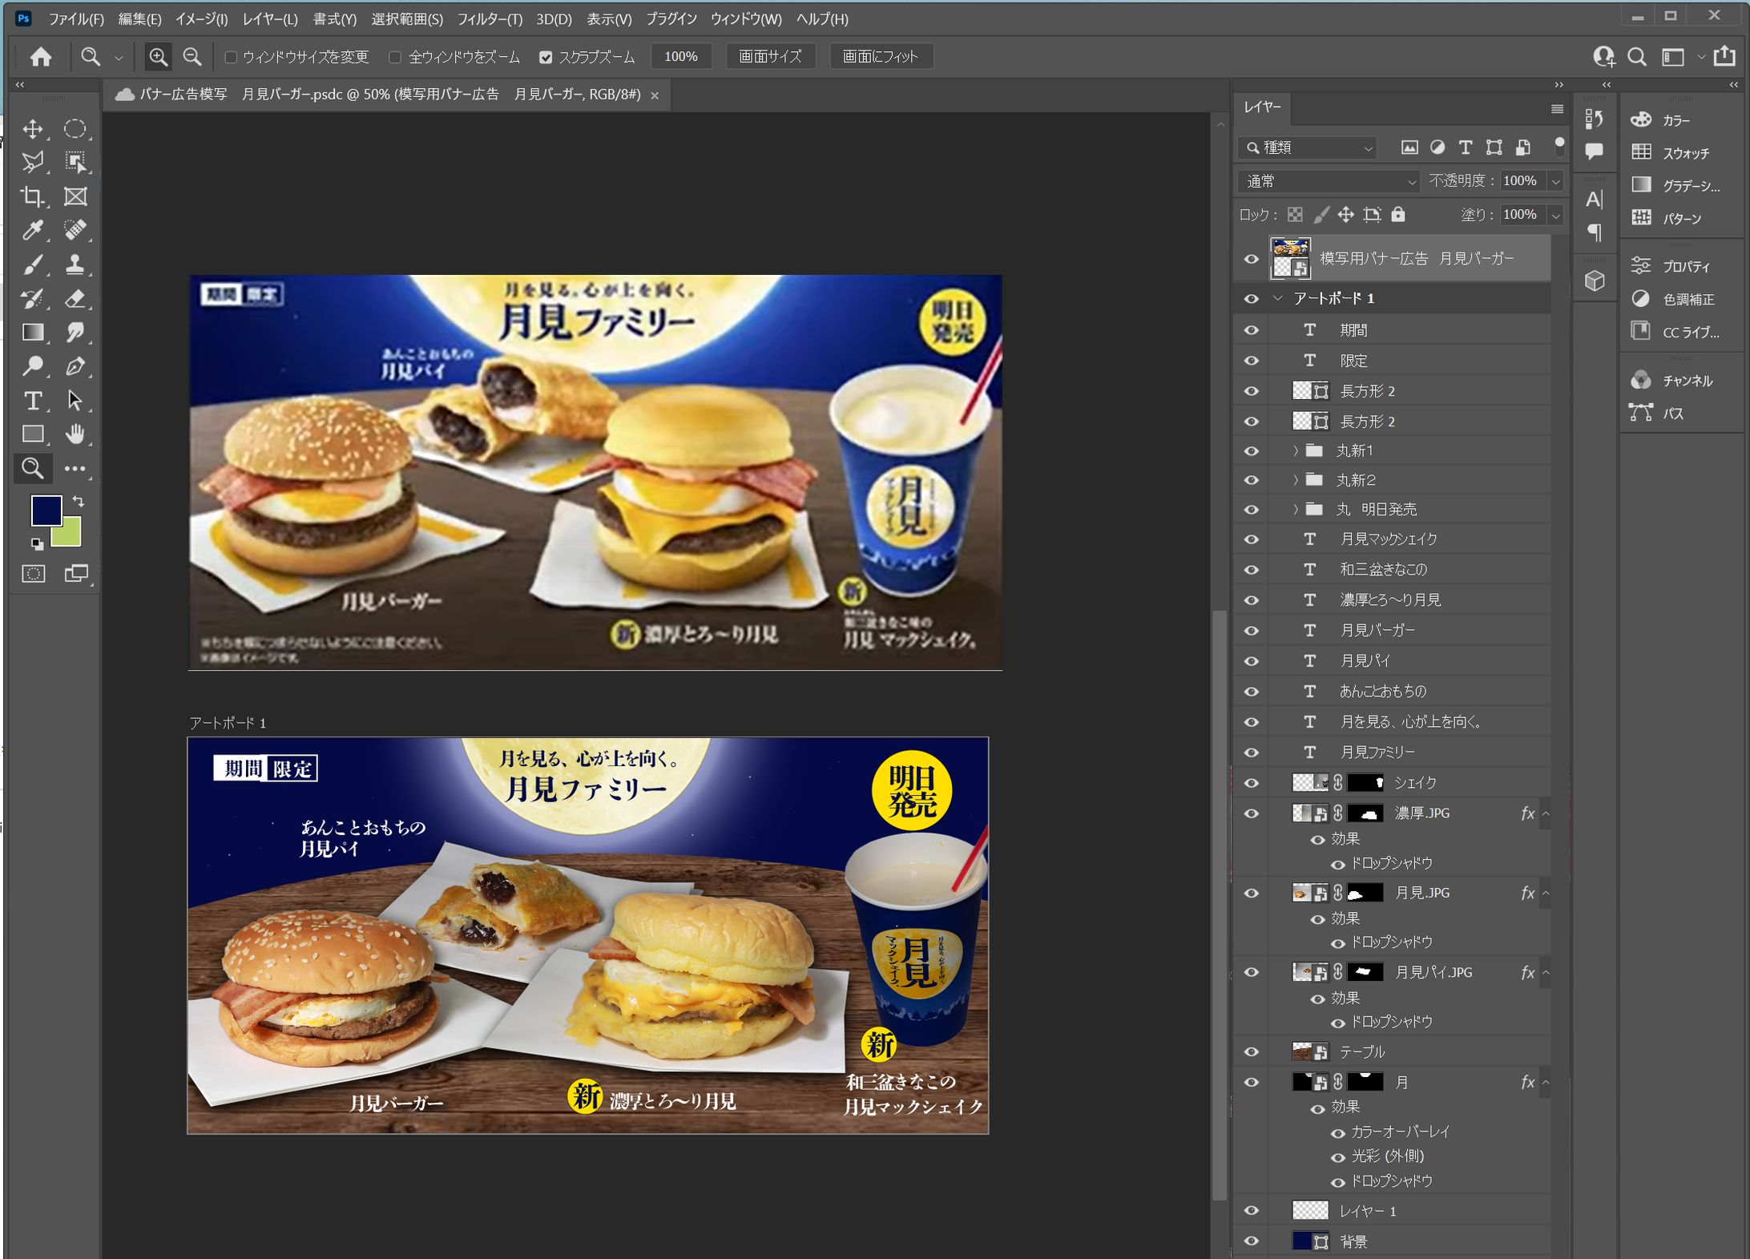Click the 100% zoom button
Image resolution: width=1750 pixels, height=1259 pixels.
(680, 57)
